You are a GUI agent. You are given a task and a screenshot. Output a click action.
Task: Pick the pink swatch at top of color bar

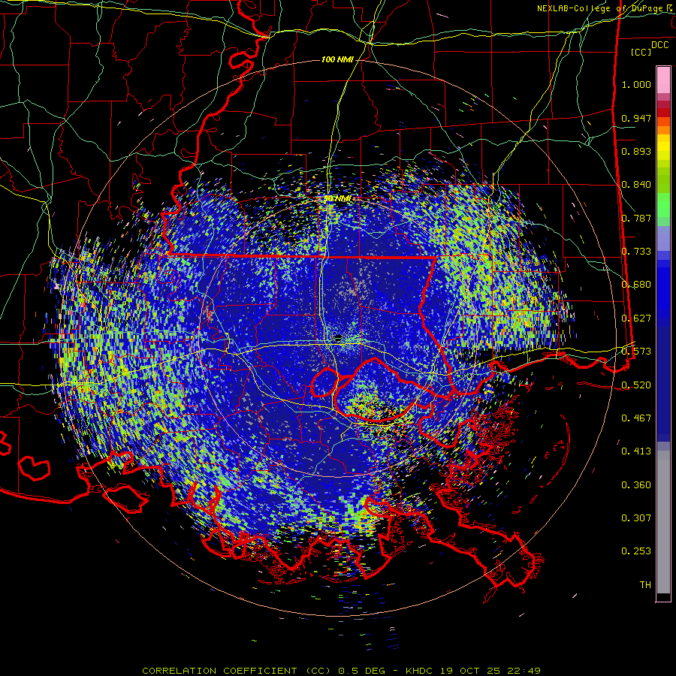(663, 80)
